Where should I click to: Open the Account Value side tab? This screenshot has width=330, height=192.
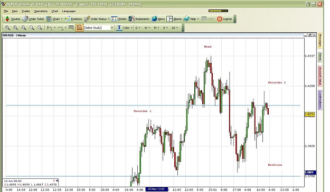click(x=320, y=76)
